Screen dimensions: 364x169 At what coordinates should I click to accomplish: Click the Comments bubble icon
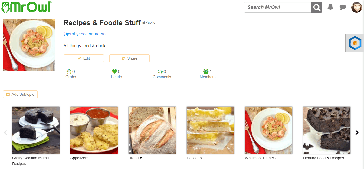click(160, 72)
